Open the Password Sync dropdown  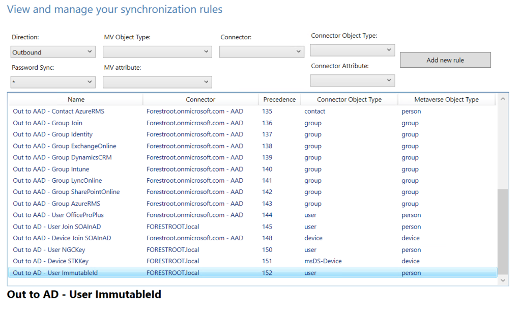[53, 82]
